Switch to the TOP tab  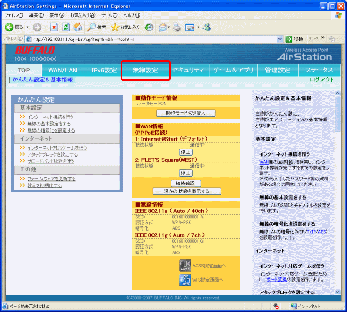(x=24, y=70)
